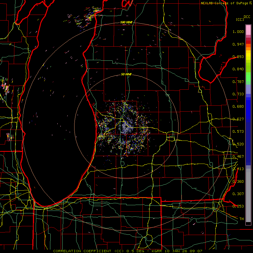Pick the pink color band at top of legend
Viewport: 253px width, 253px height.
click(248, 30)
